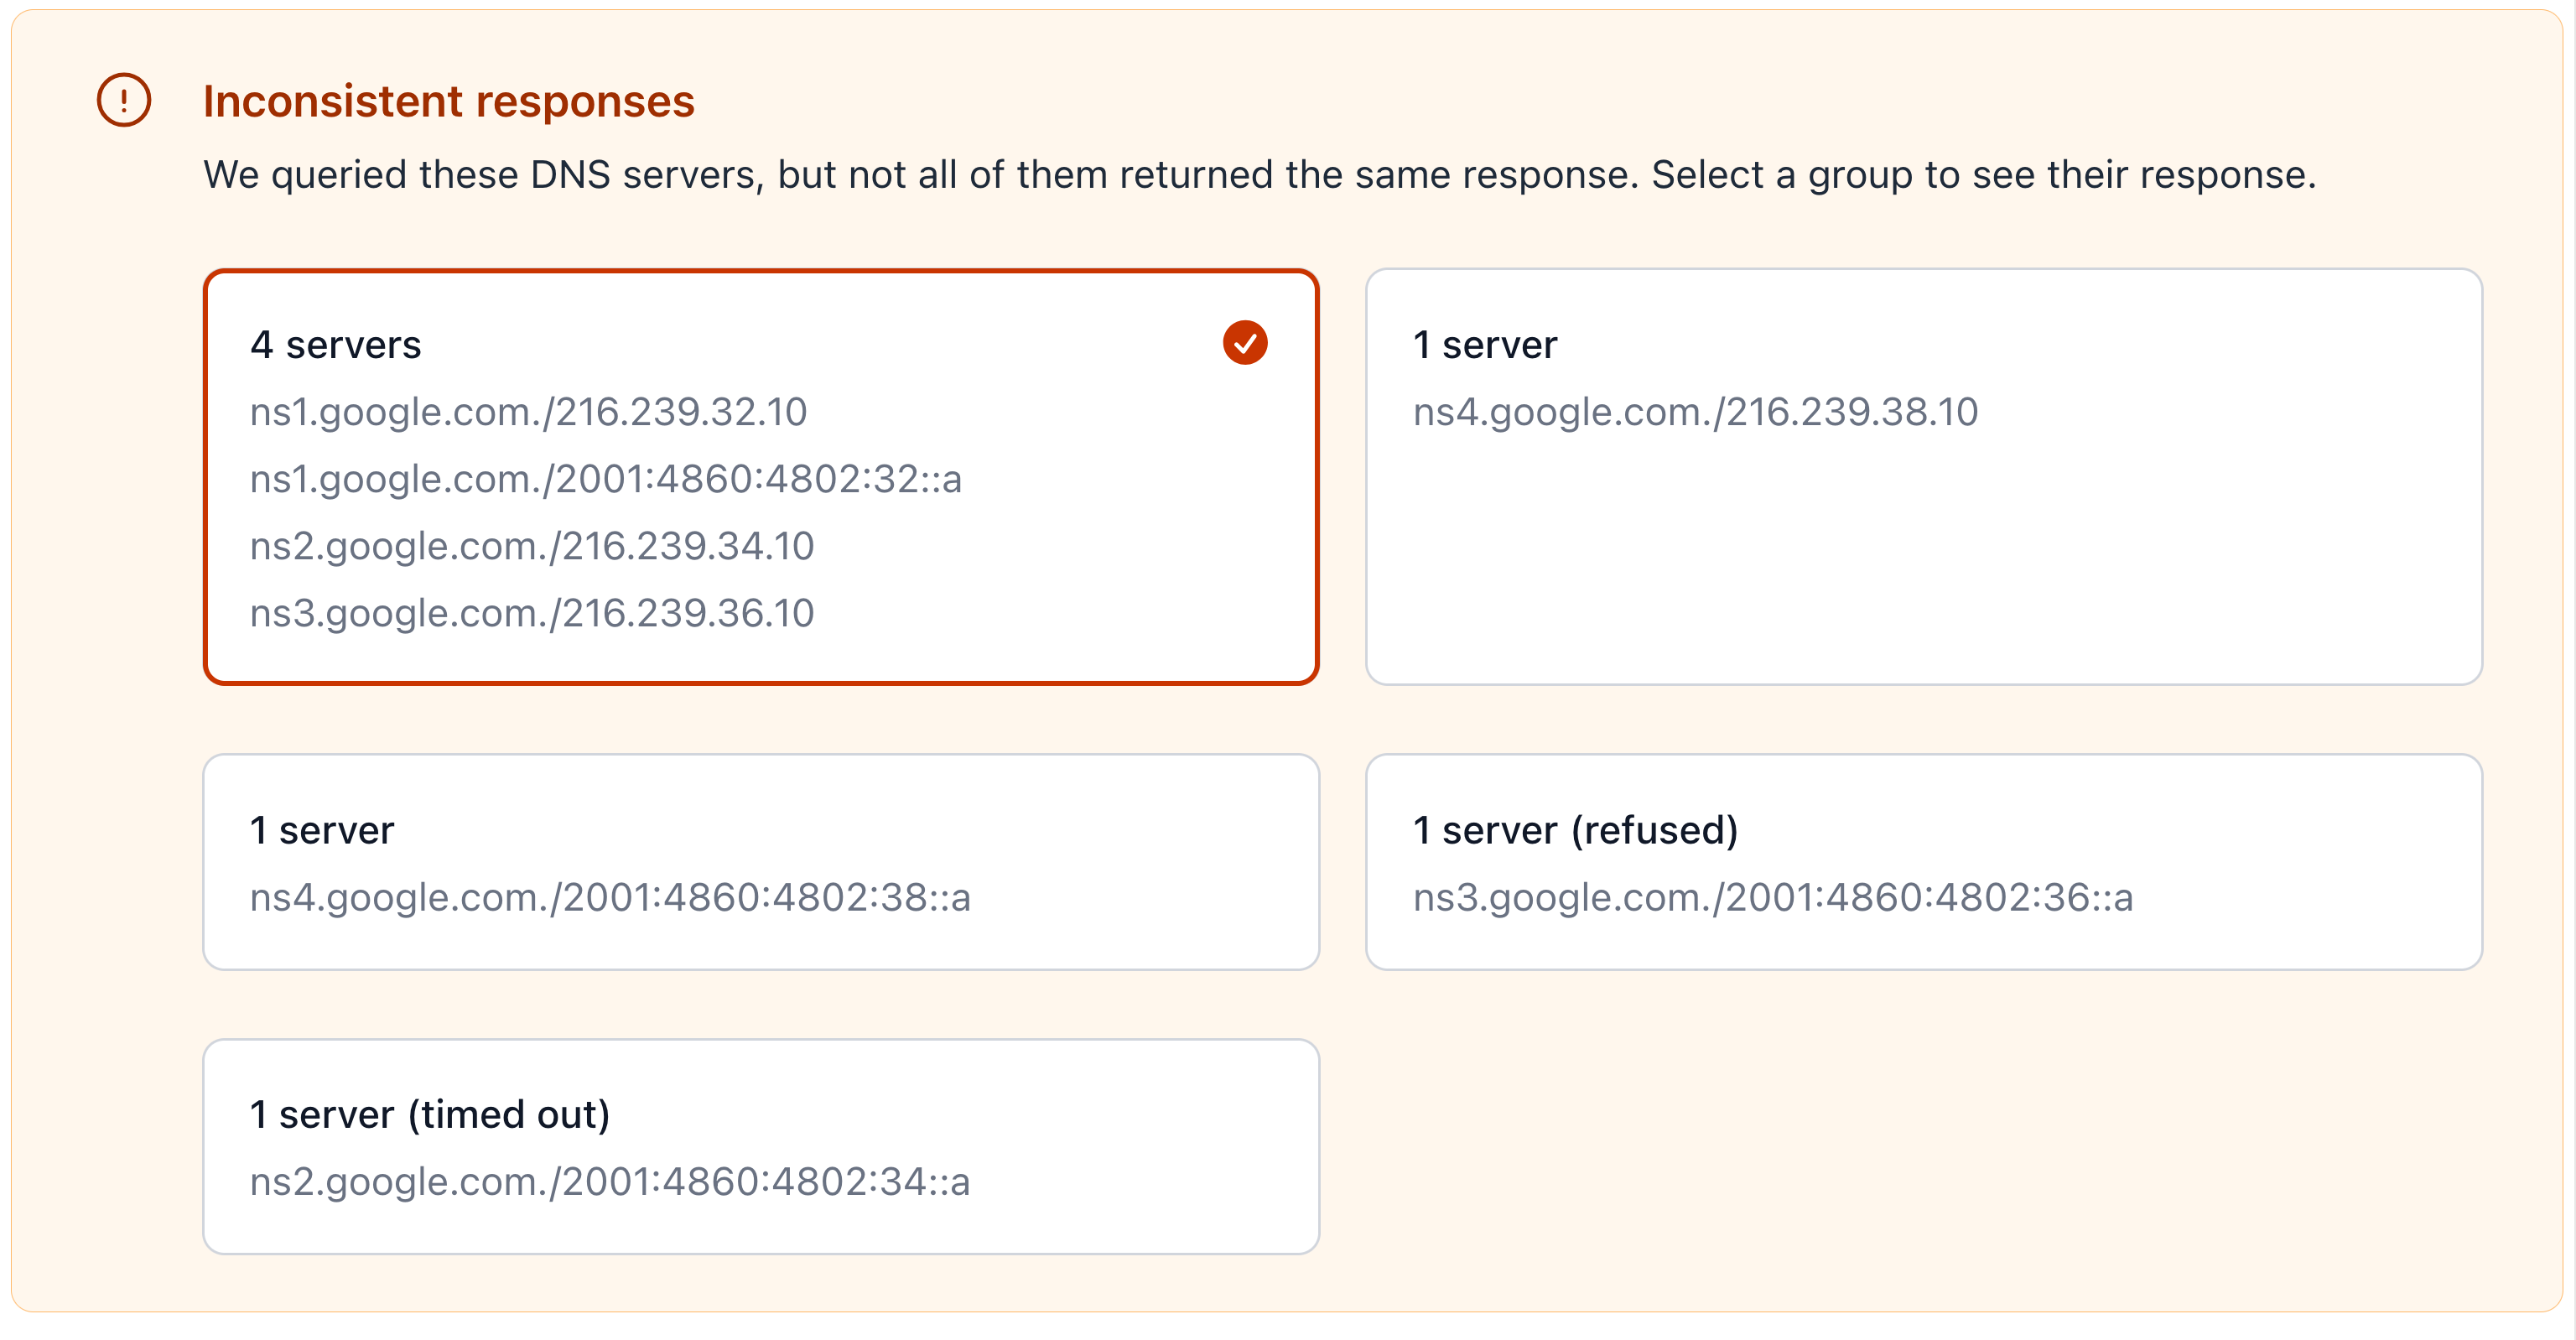Click empty space in the ns4 IPv4 card
Image resolution: width=2576 pixels, height=1340 pixels.
coord(1922,560)
